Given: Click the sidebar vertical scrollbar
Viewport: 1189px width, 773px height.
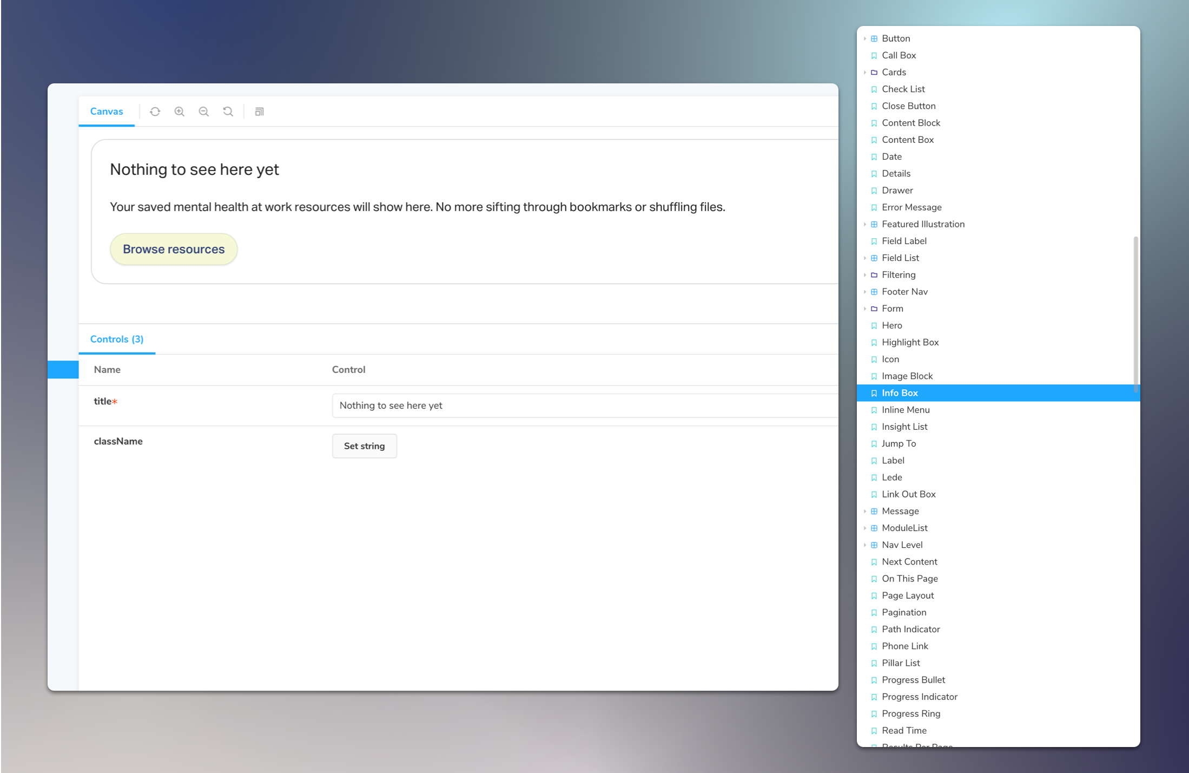Looking at the screenshot, I should pyautogui.click(x=1135, y=314).
